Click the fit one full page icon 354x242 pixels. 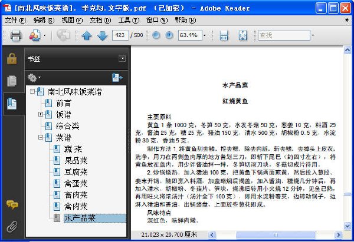click(x=242, y=35)
